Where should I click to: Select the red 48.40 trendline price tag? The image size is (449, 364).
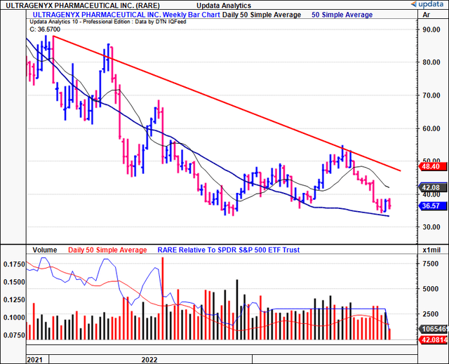[433, 166]
